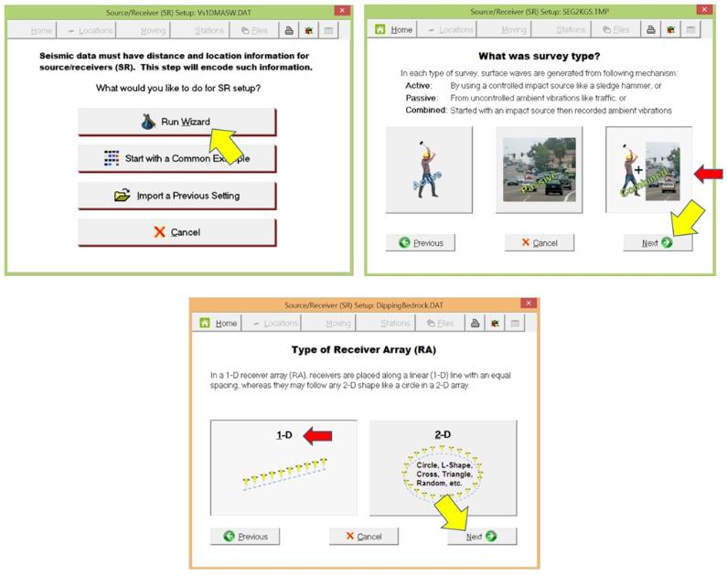
Task: Choose Start with a Common Example
Action: click(x=176, y=158)
